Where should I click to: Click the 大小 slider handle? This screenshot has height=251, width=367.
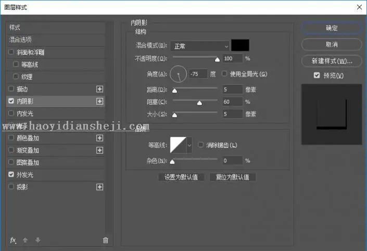tap(174, 115)
